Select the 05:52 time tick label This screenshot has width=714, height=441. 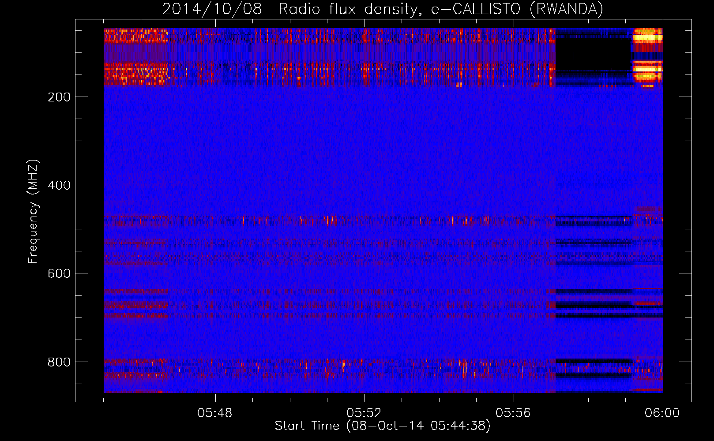364,413
